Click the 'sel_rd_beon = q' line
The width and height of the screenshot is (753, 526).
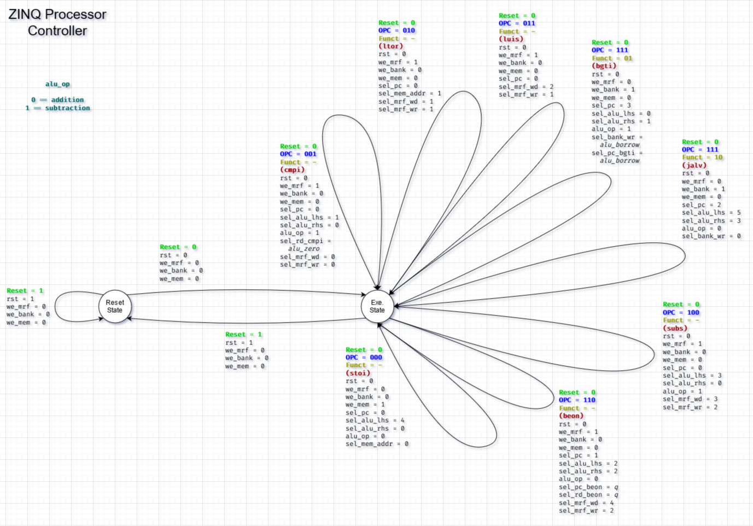click(588, 495)
